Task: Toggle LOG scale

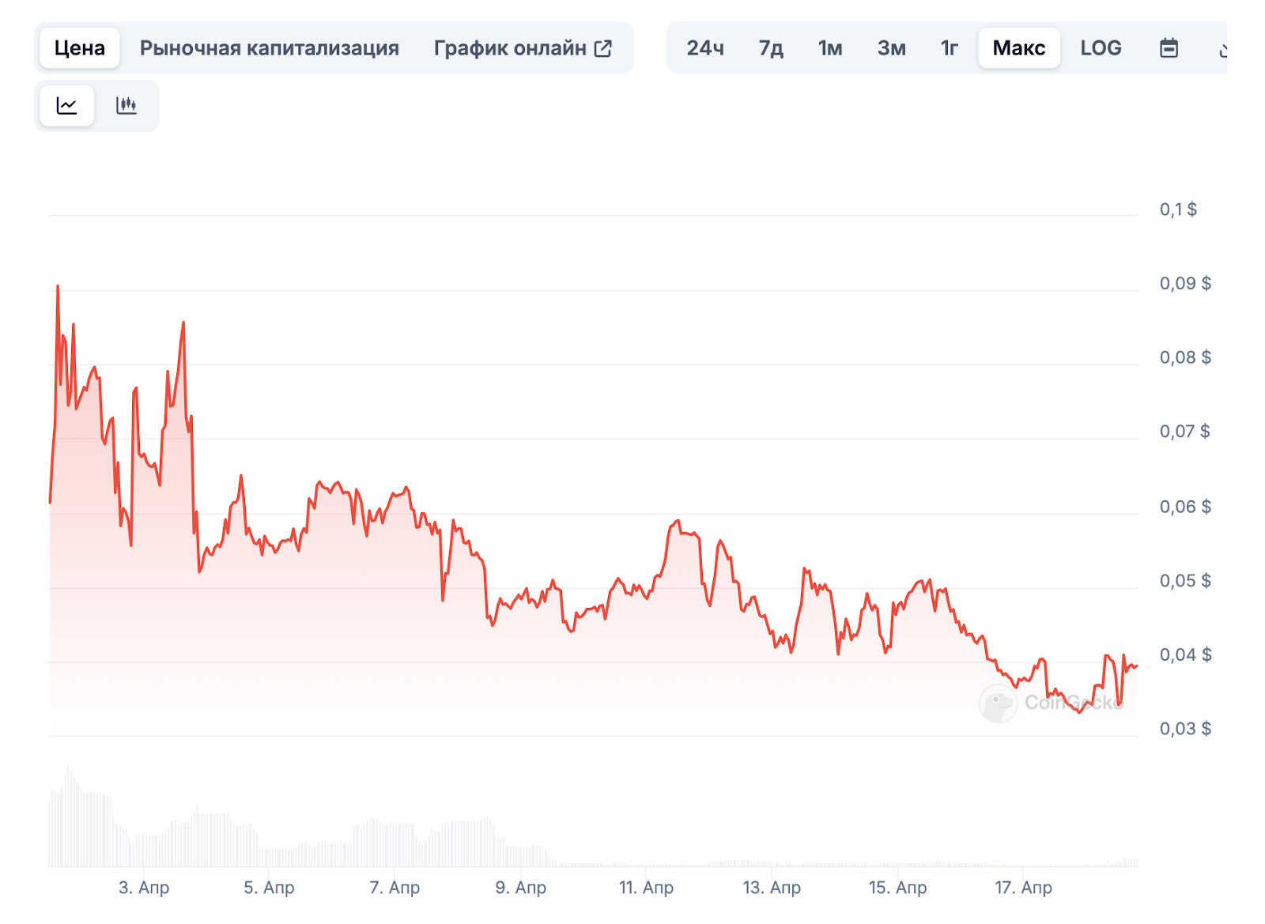Action: [x=1101, y=48]
